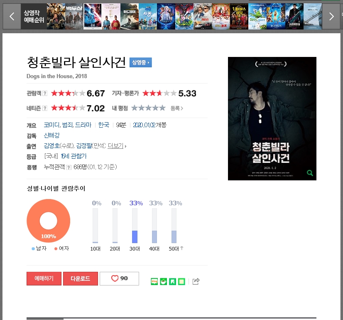Click the previous arrow in movie ranking carousel

pos(12,17)
